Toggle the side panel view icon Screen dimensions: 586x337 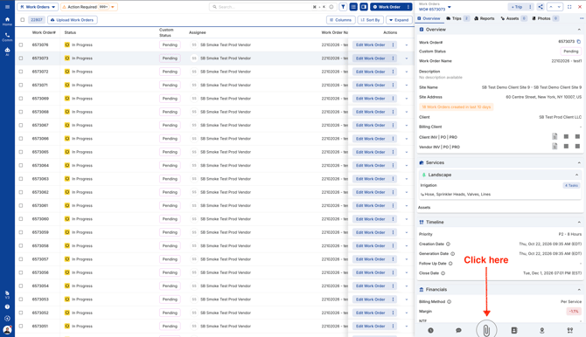pos(364,7)
